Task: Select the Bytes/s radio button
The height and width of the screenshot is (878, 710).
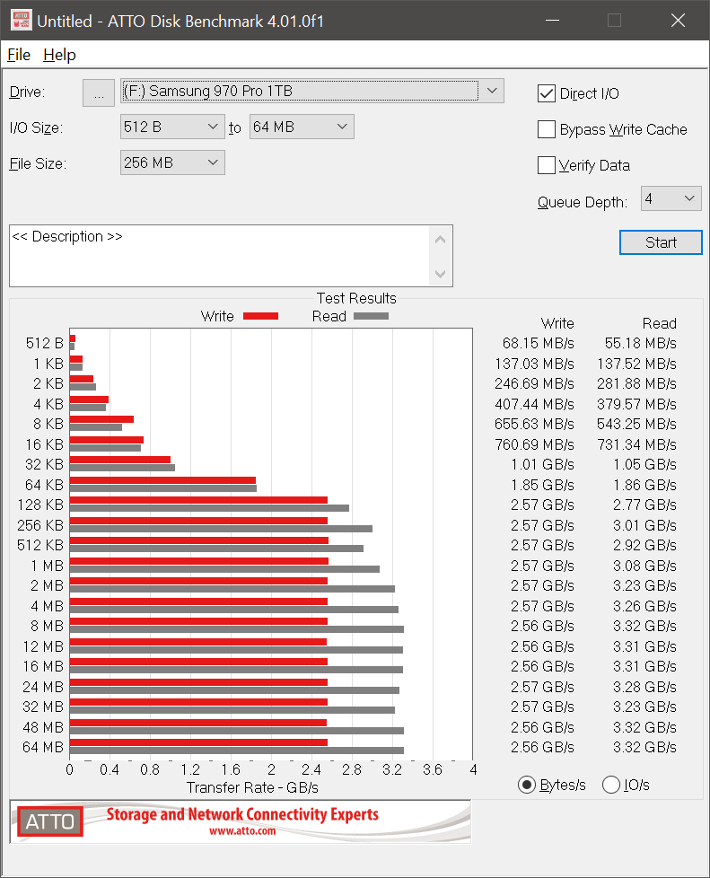Action: tap(526, 785)
